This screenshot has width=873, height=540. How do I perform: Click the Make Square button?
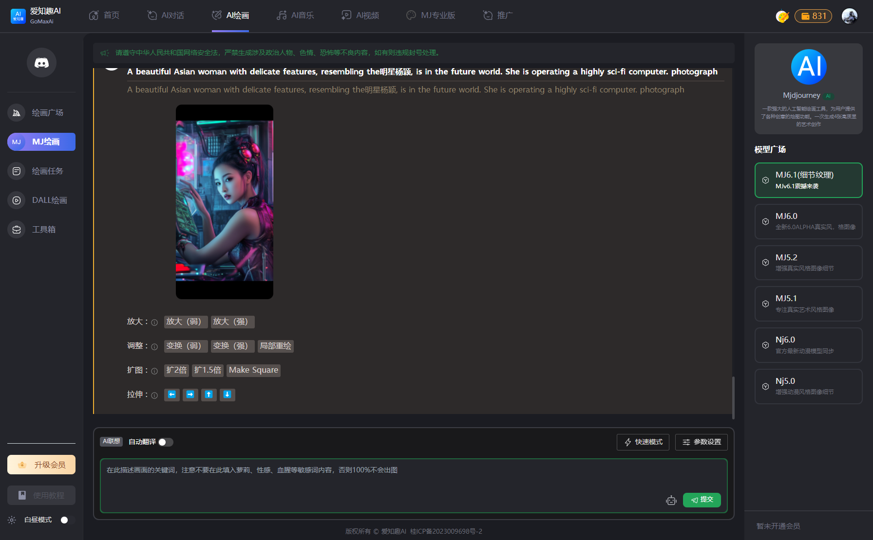pyautogui.click(x=253, y=371)
